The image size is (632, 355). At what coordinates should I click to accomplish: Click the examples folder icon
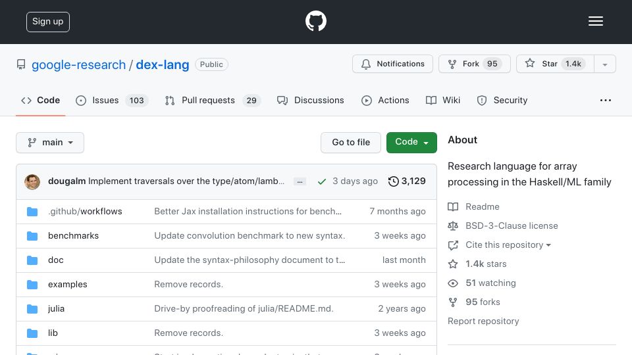[32, 285]
